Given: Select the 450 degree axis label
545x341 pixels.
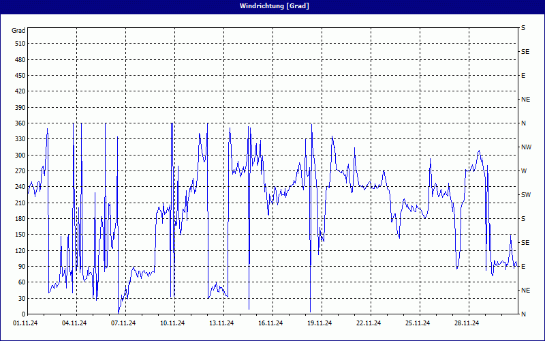Looking at the screenshot, I should (x=20, y=76).
